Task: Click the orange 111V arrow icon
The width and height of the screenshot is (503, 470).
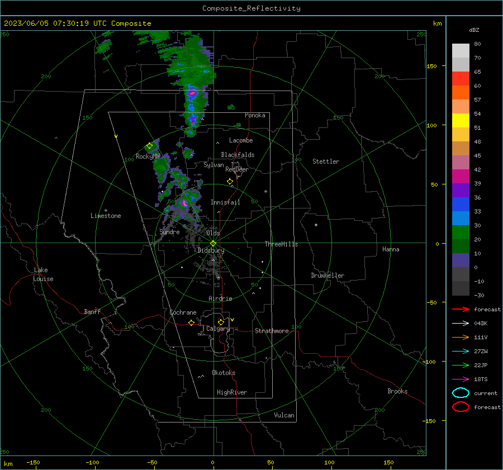Action: [461, 337]
